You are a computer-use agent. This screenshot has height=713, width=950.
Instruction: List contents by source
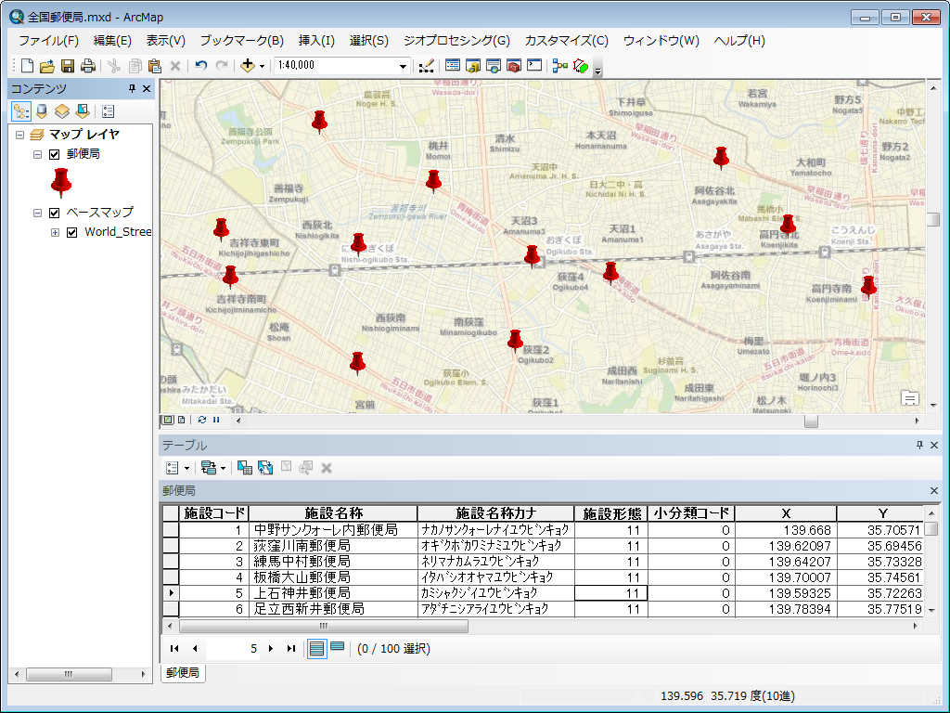[42, 111]
